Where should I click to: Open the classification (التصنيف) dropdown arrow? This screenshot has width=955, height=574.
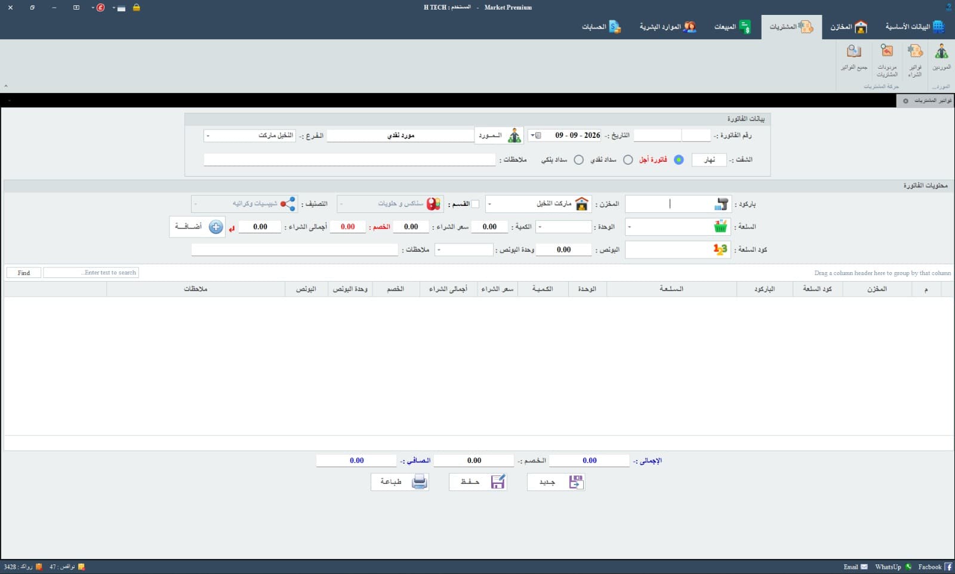[x=196, y=204]
